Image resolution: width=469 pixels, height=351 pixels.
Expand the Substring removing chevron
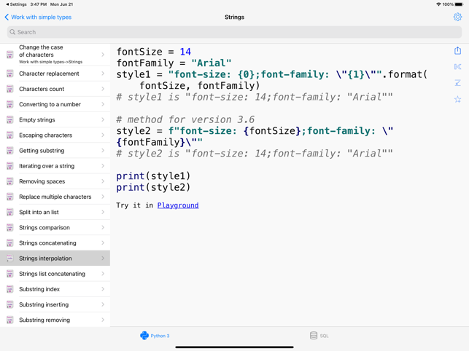click(103, 320)
